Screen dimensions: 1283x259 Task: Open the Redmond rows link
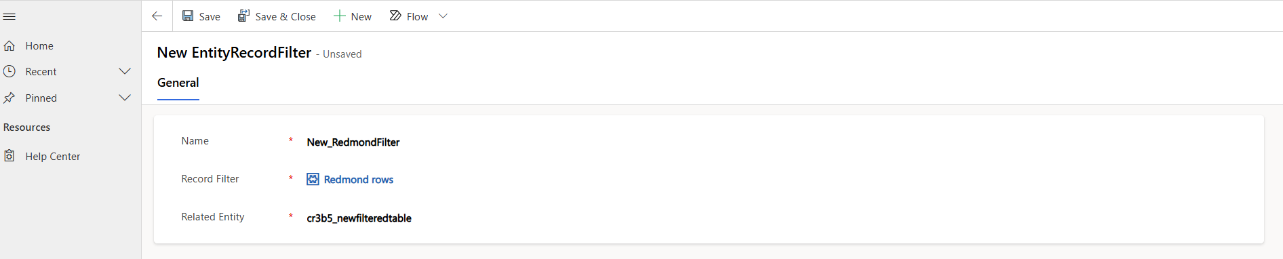(359, 180)
